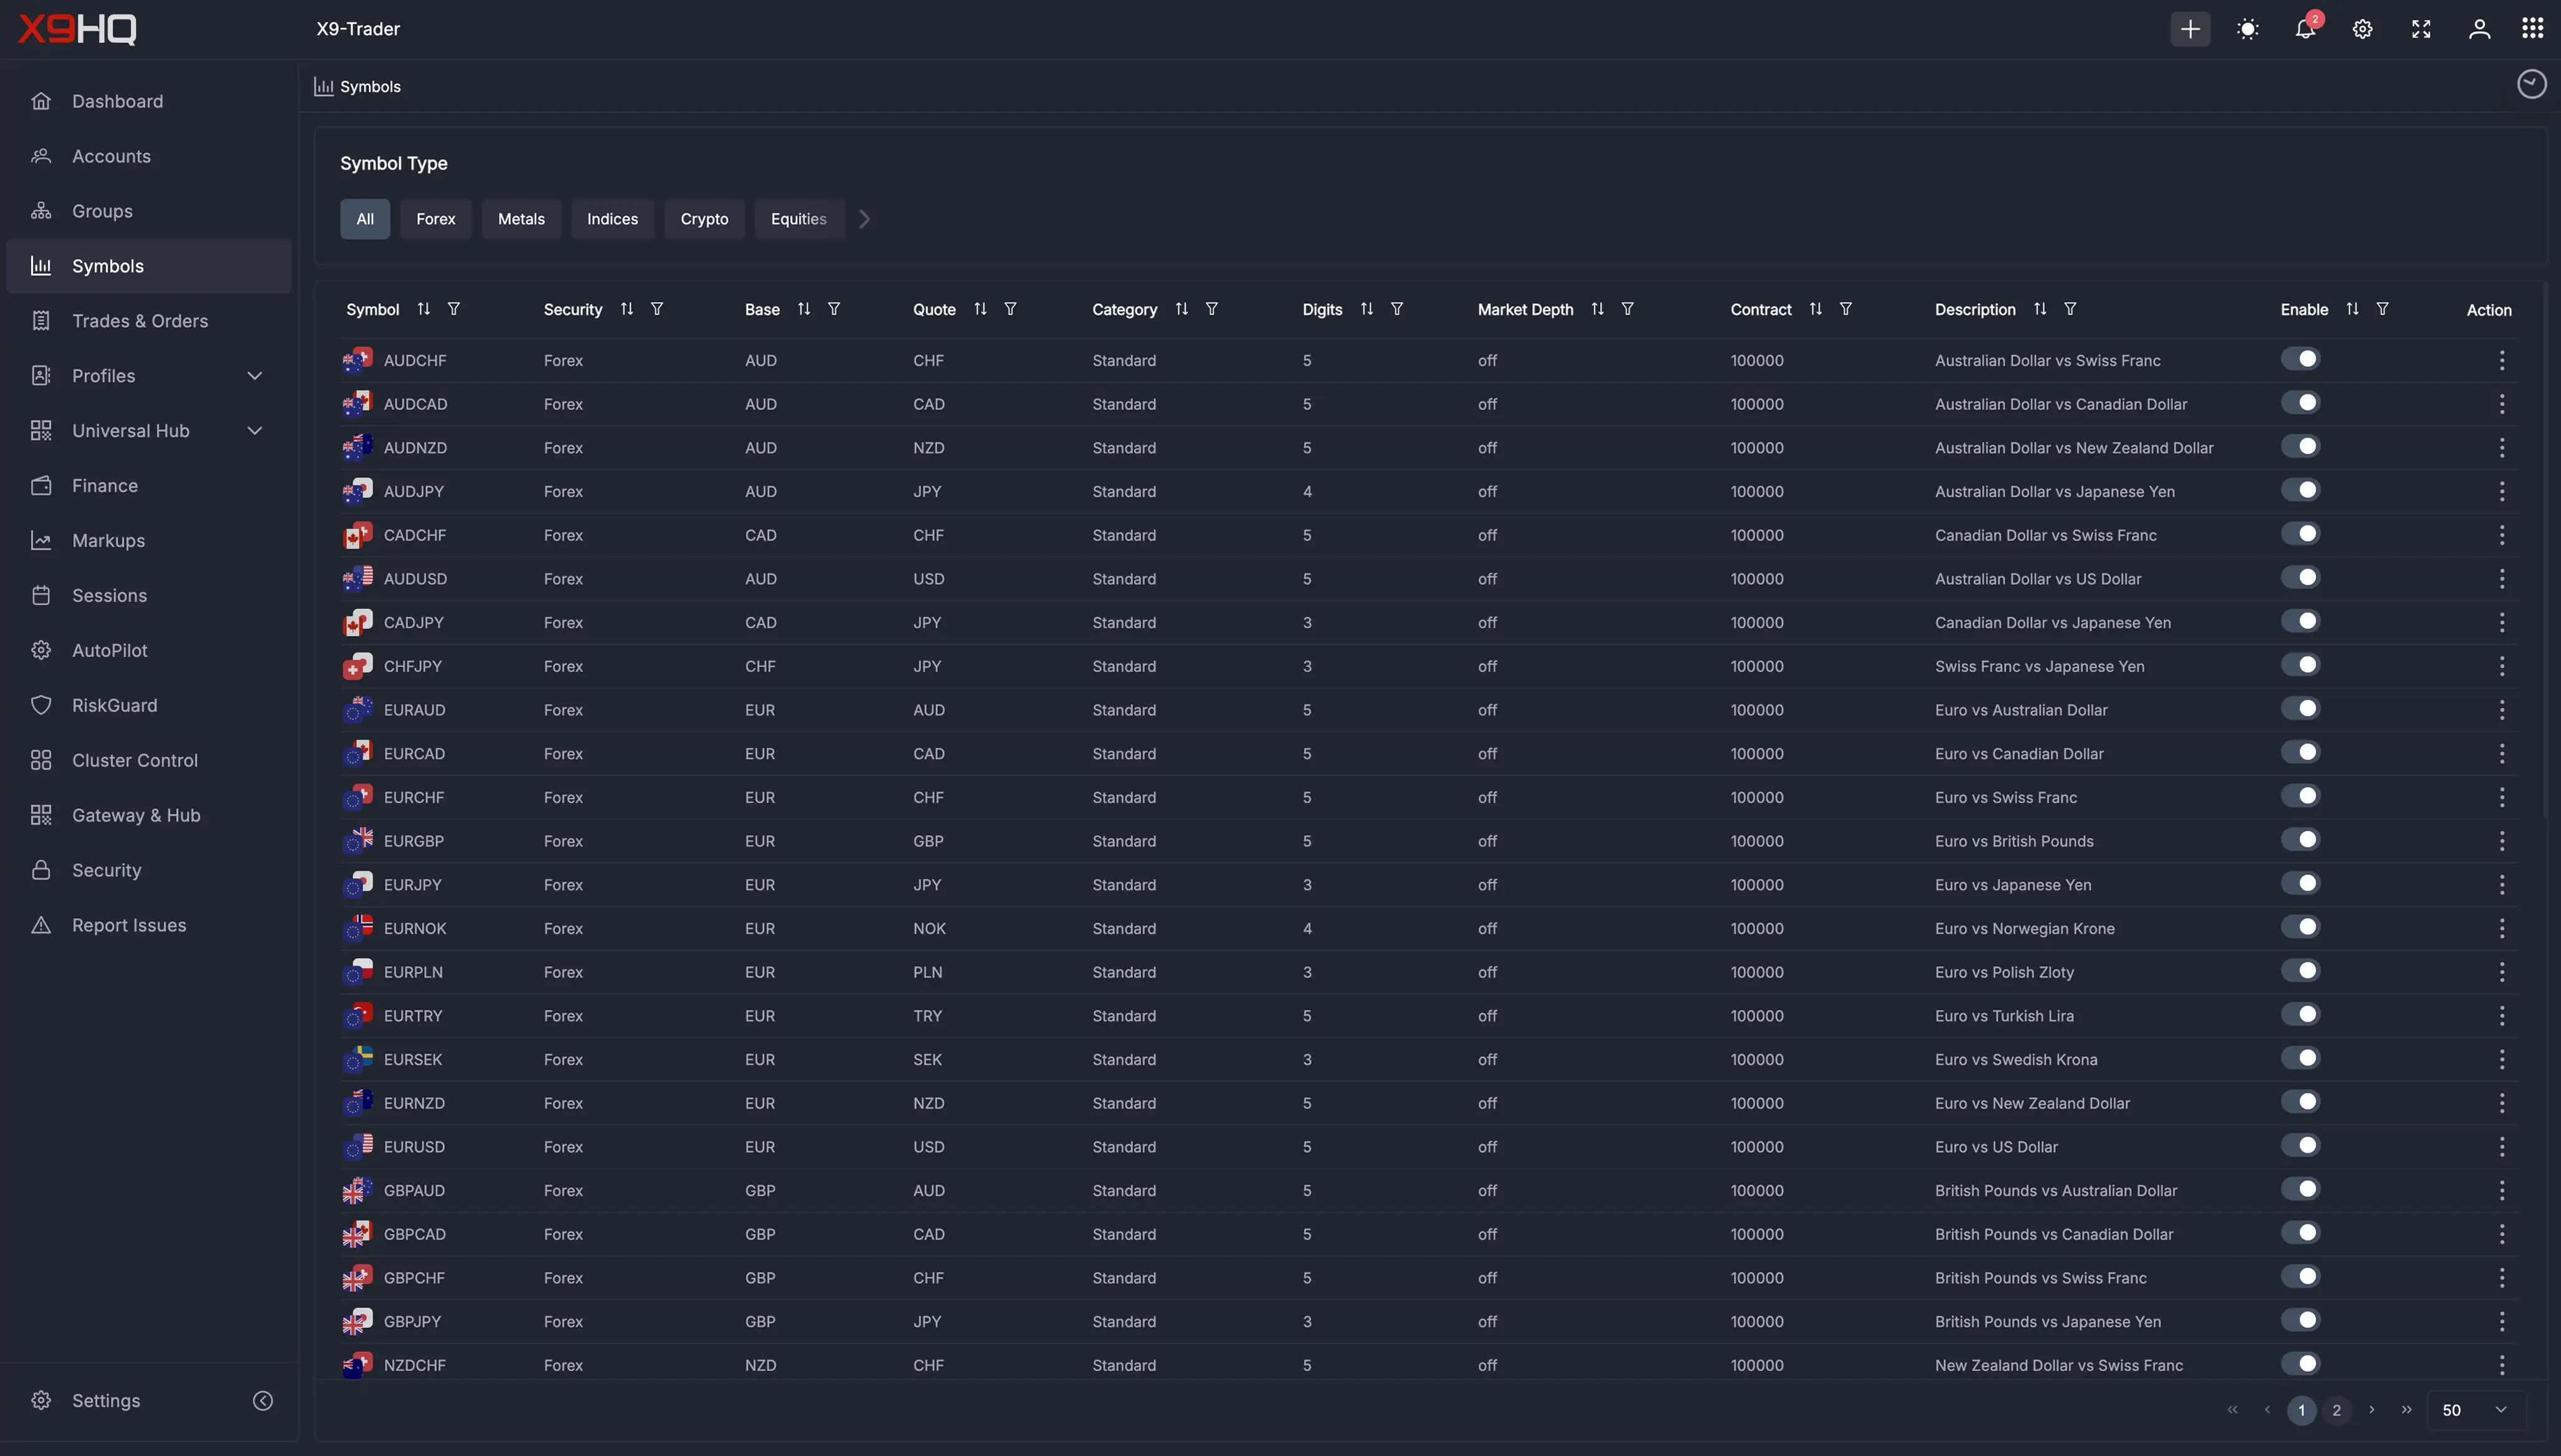Open the apps grid icon in header
The width and height of the screenshot is (2561, 1456).
pos(2532,29)
